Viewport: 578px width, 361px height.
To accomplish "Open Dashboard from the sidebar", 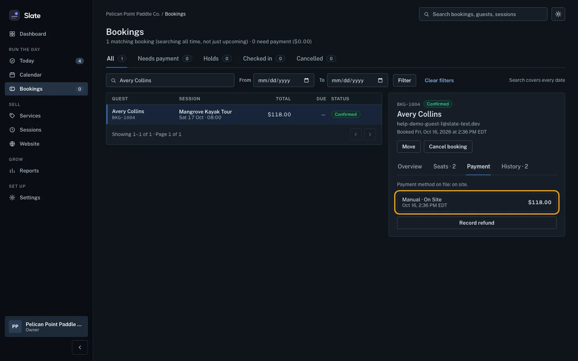I will point(46,34).
